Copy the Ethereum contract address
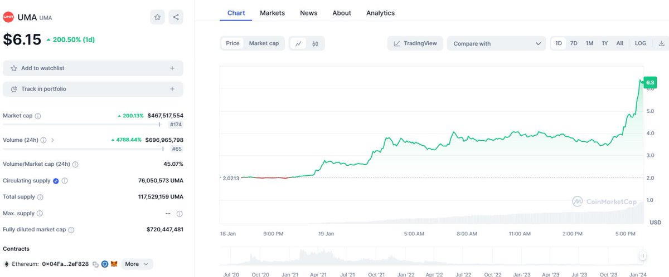669x277 pixels. pos(95,264)
